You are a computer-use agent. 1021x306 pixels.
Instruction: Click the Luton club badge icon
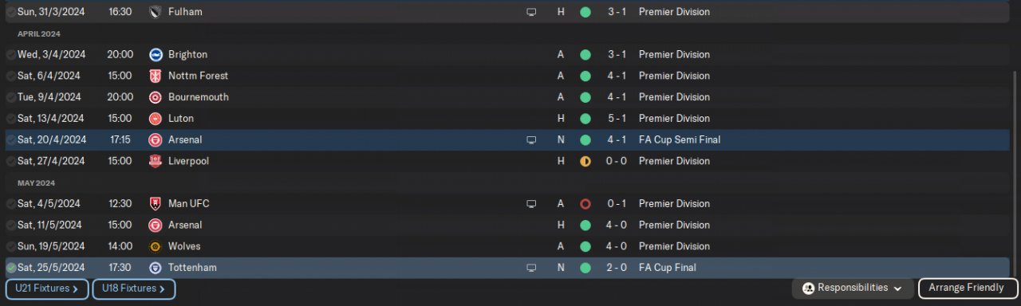coord(156,119)
